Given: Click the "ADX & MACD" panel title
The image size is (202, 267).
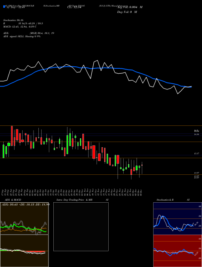Looking at the screenshot, I should coord(13,200).
